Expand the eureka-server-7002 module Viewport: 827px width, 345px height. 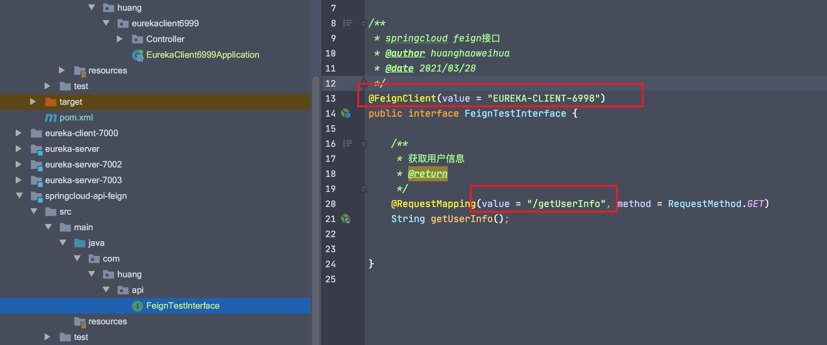coord(19,164)
